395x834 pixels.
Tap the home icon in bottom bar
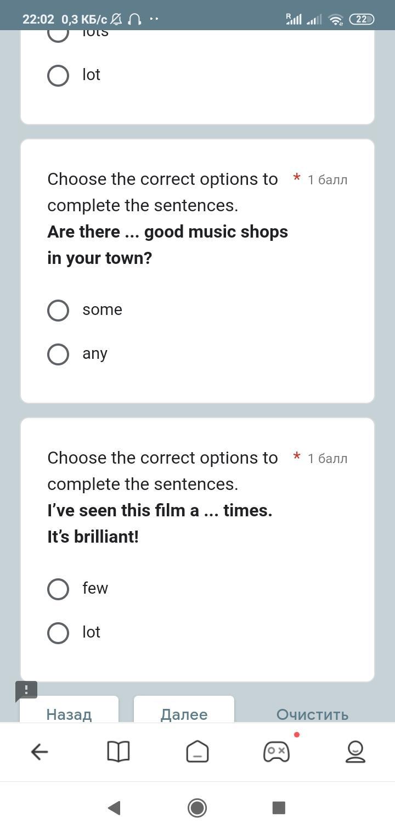pos(198,751)
